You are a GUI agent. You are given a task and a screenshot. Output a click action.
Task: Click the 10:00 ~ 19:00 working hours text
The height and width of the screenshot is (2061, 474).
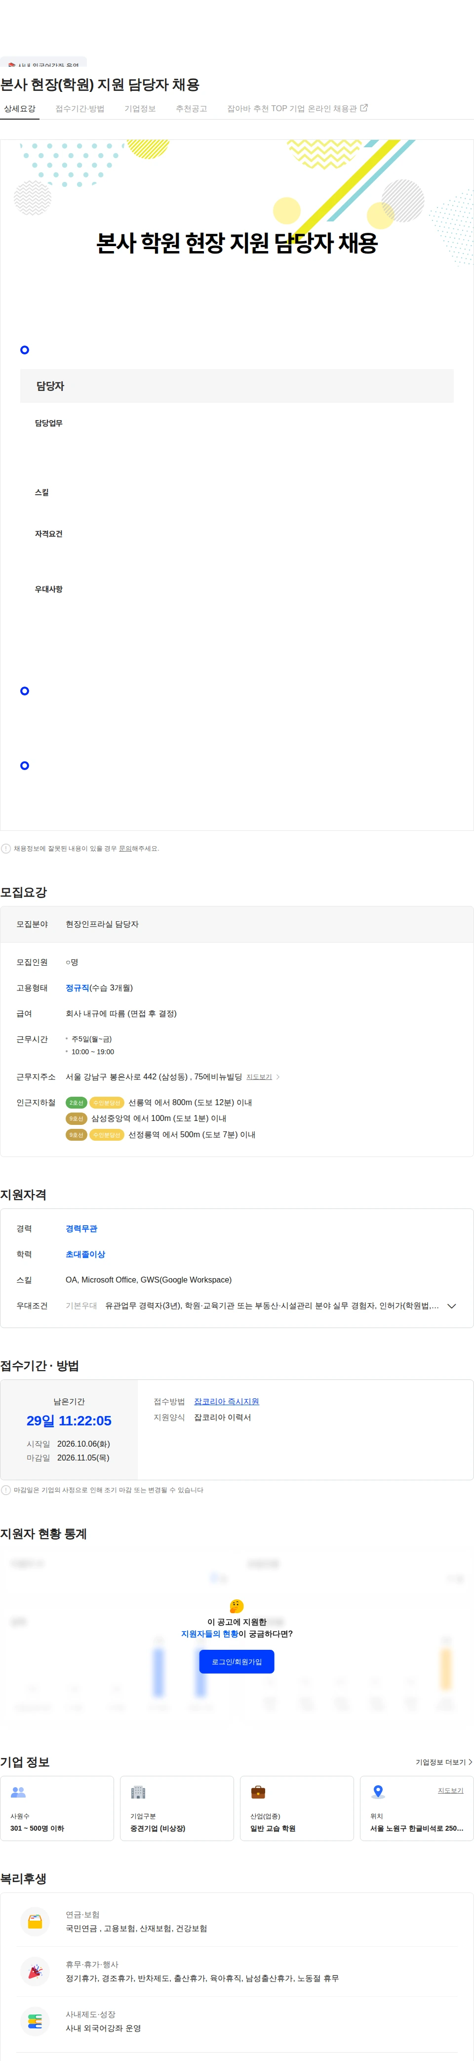(x=93, y=1052)
